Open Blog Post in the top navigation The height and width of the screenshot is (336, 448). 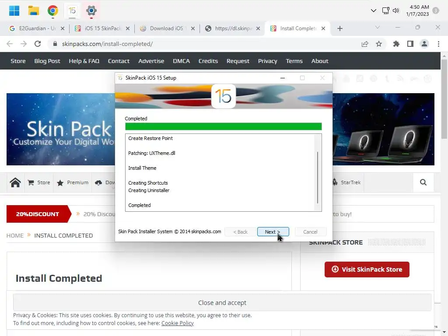[x=47, y=61]
